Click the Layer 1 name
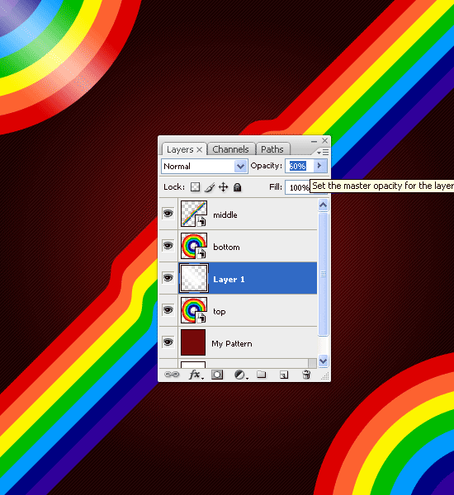The image size is (454, 495). 229,280
